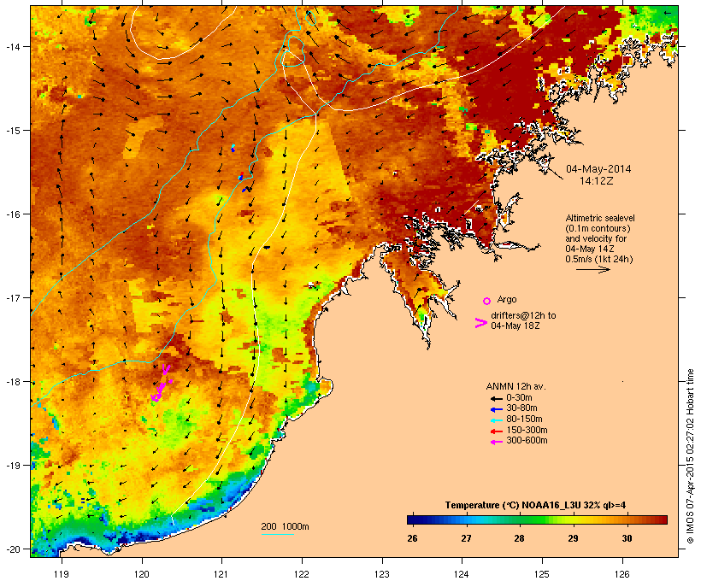Click the colorbar tick label 30
Viewport: 701px width, 581px height.
pyautogui.click(x=627, y=538)
